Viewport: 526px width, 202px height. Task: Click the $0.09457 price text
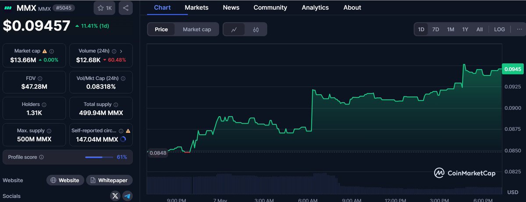pyautogui.click(x=36, y=25)
